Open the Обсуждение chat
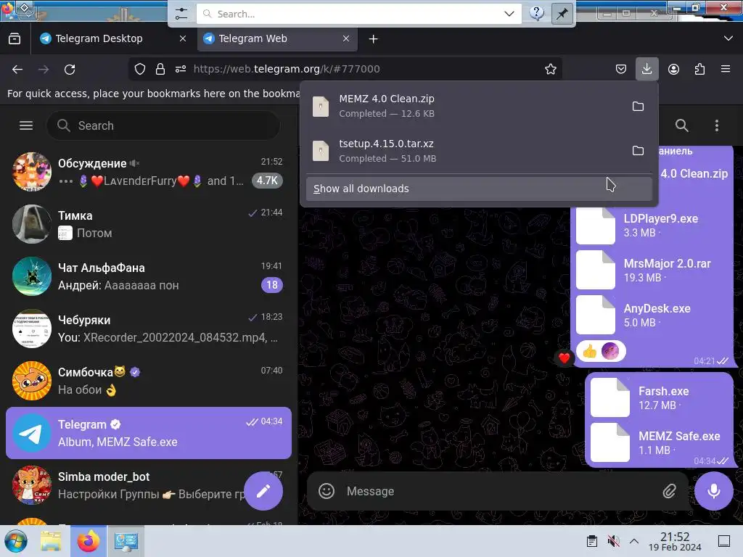 pyautogui.click(x=148, y=171)
